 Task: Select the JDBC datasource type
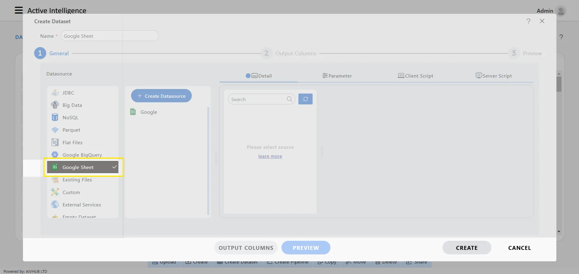tap(83, 93)
